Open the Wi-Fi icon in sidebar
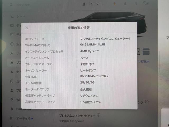 (12, 99)
